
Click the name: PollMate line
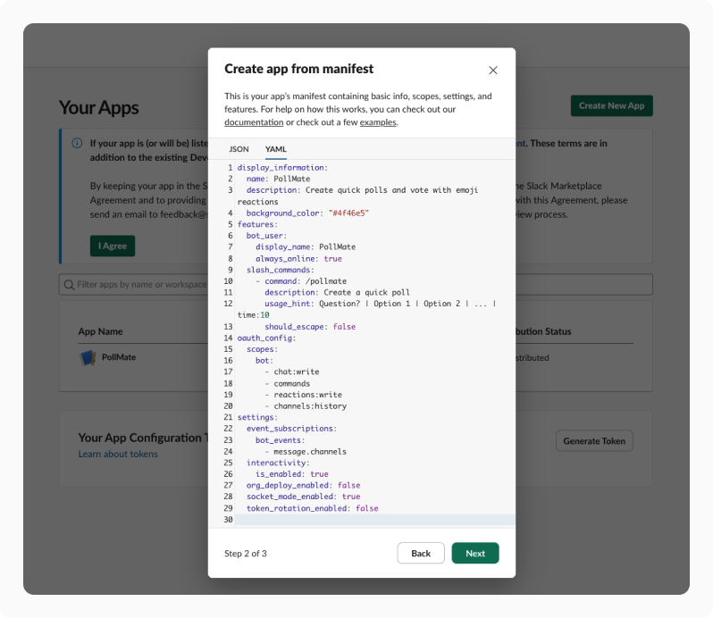click(278, 179)
